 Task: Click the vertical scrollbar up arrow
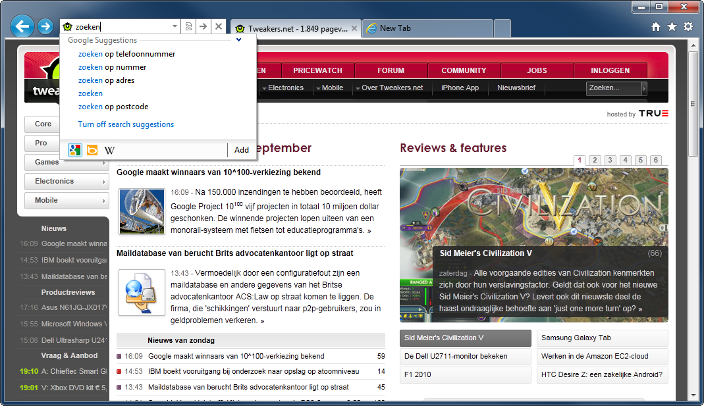[x=693, y=45]
